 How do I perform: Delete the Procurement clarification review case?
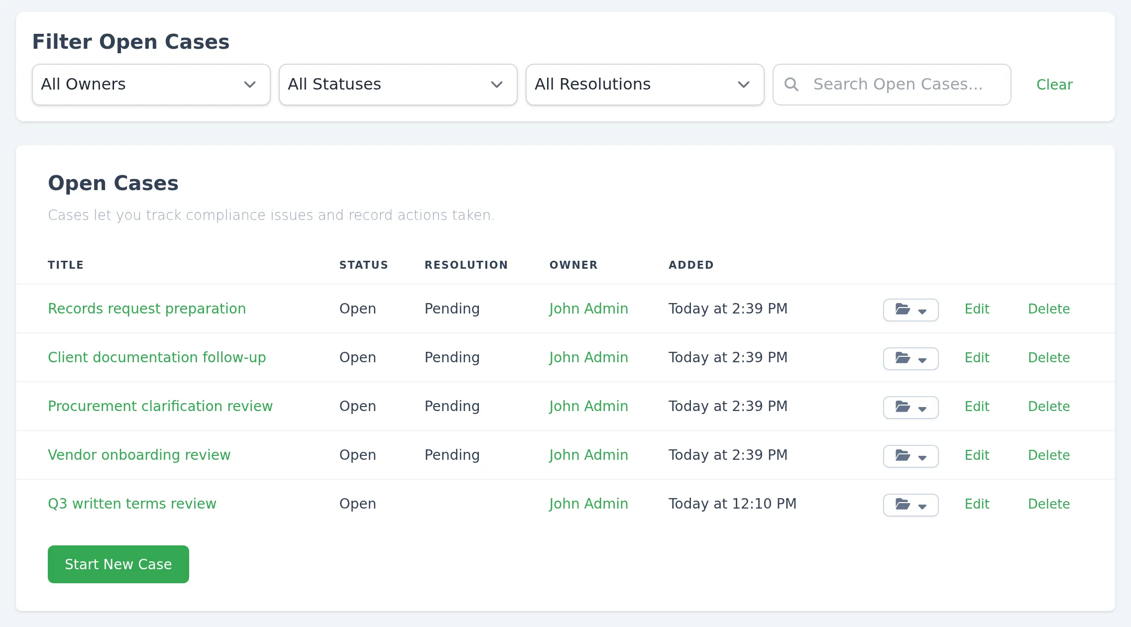click(1049, 406)
